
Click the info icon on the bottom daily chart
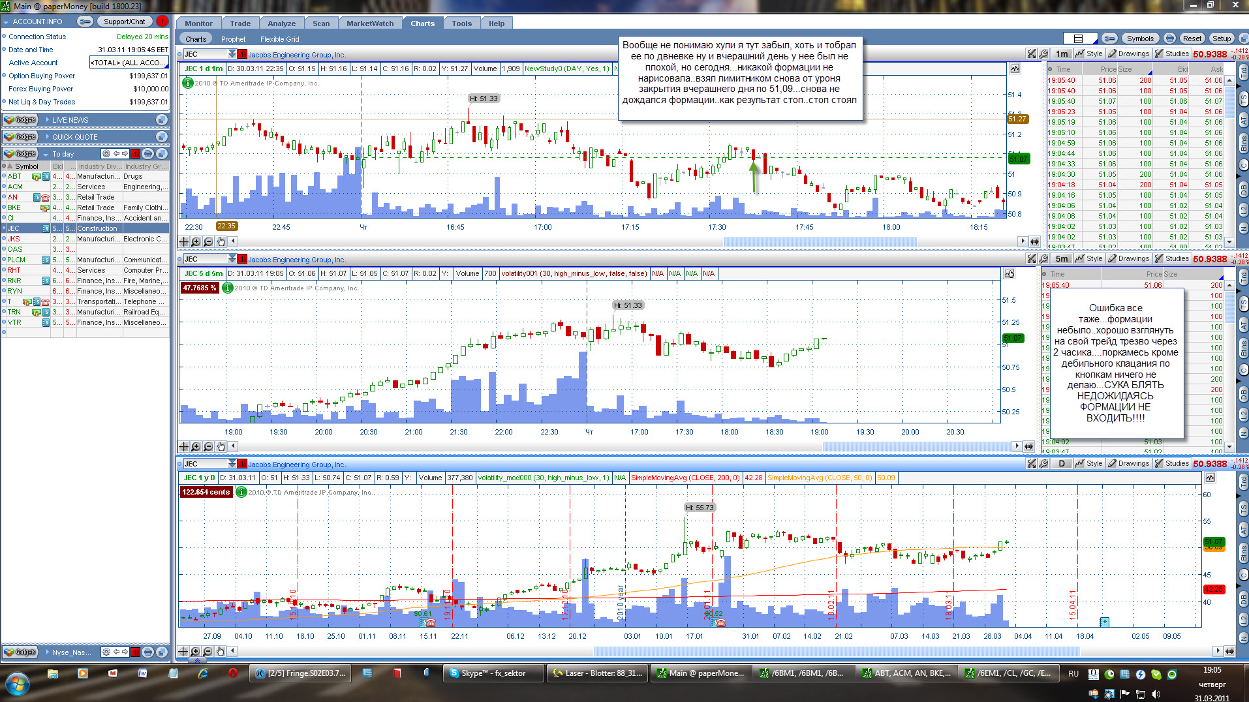click(241, 492)
